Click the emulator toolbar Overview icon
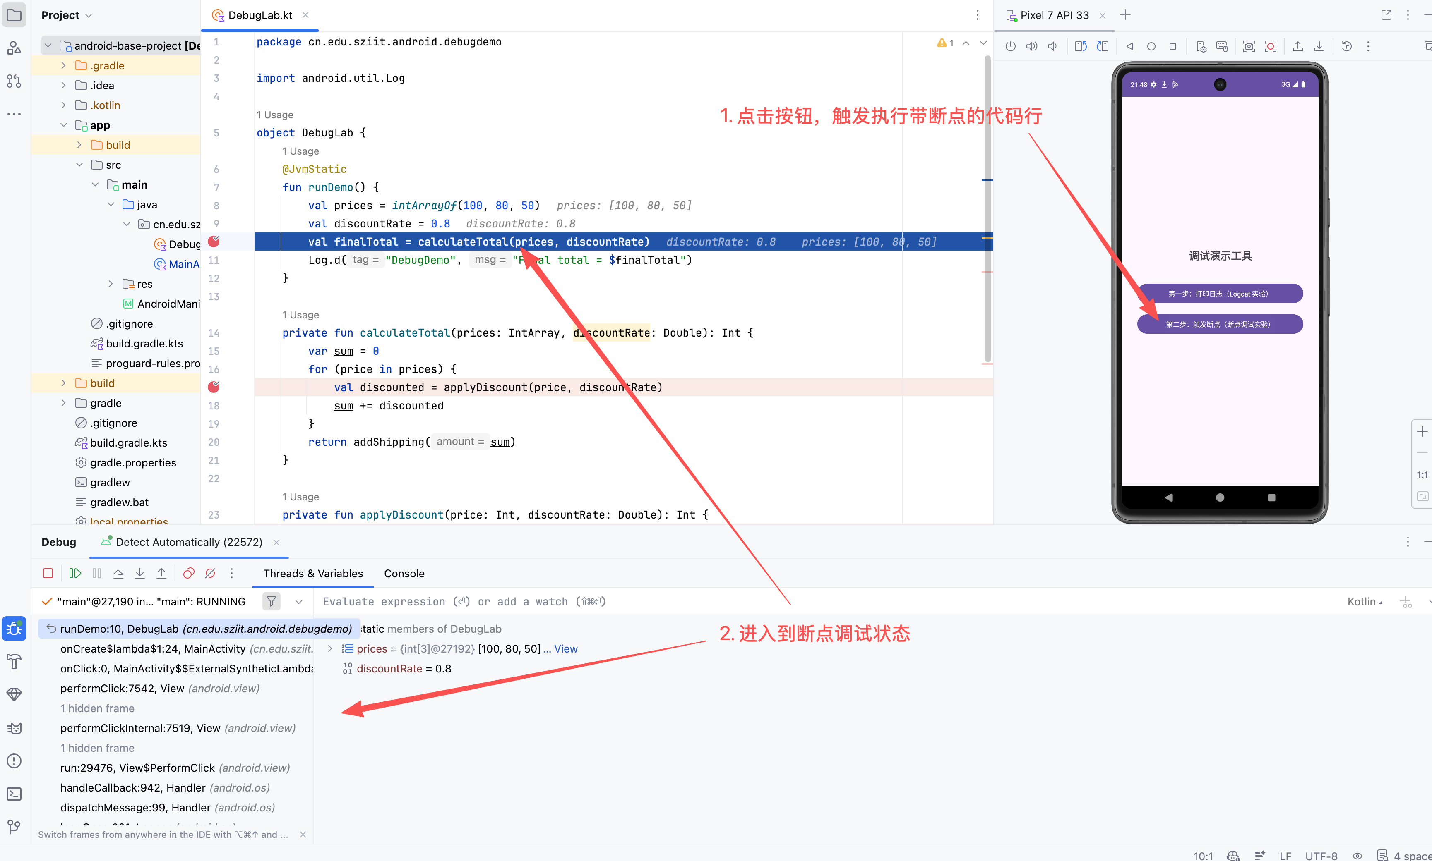This screenshot has width=1432, height=861. point(1173,46)
